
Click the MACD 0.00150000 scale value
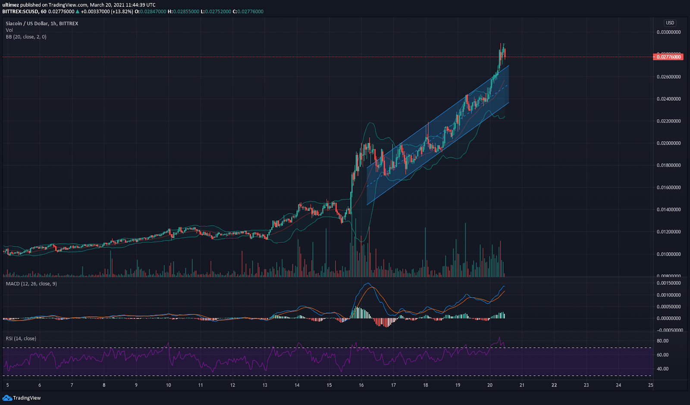point(668,283)
